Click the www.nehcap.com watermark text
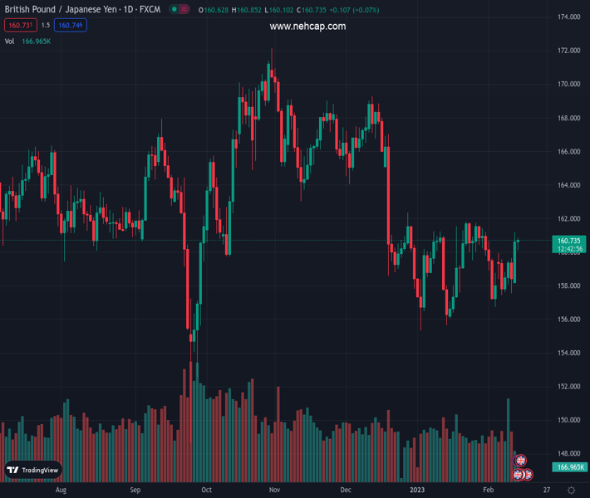590x498 pixels. (307, 27)
